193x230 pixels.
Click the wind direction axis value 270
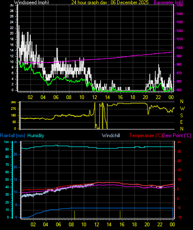point(13,109)
